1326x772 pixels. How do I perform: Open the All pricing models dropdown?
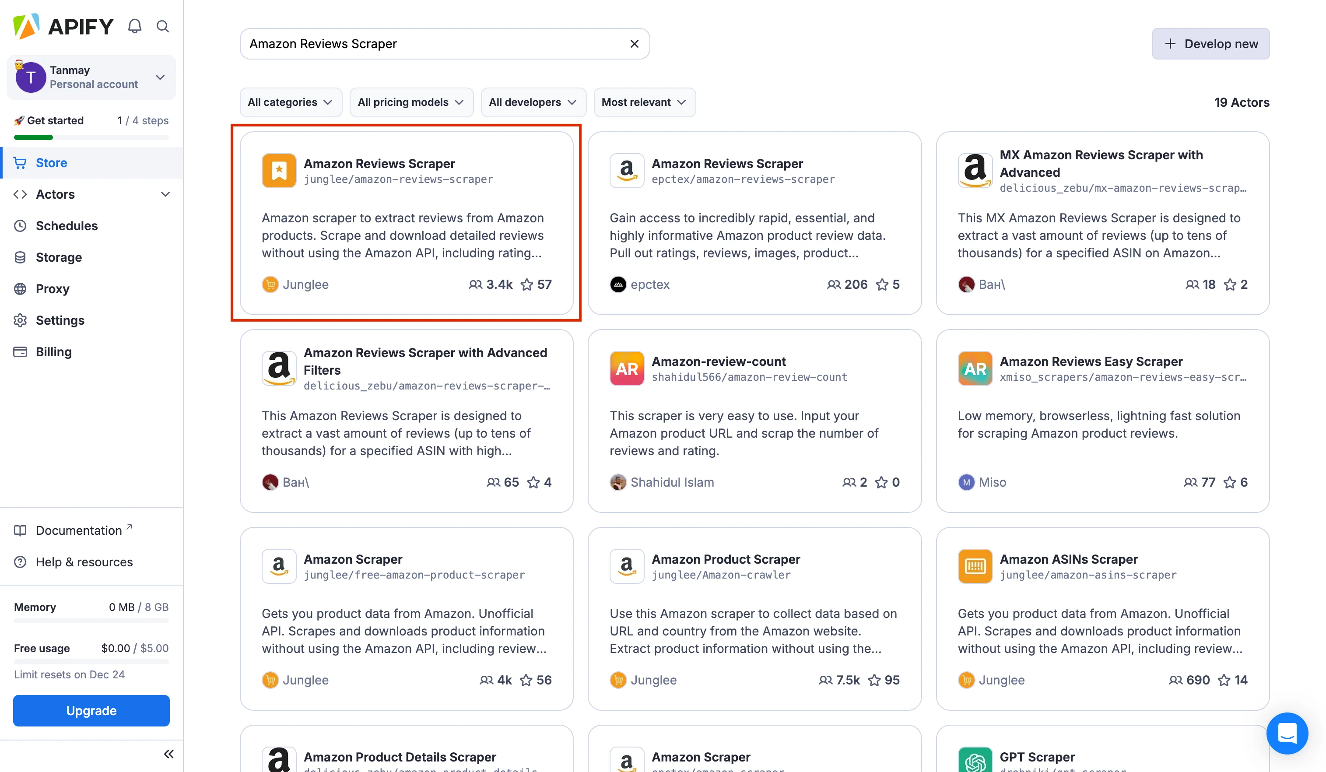(x=411, y=102)
